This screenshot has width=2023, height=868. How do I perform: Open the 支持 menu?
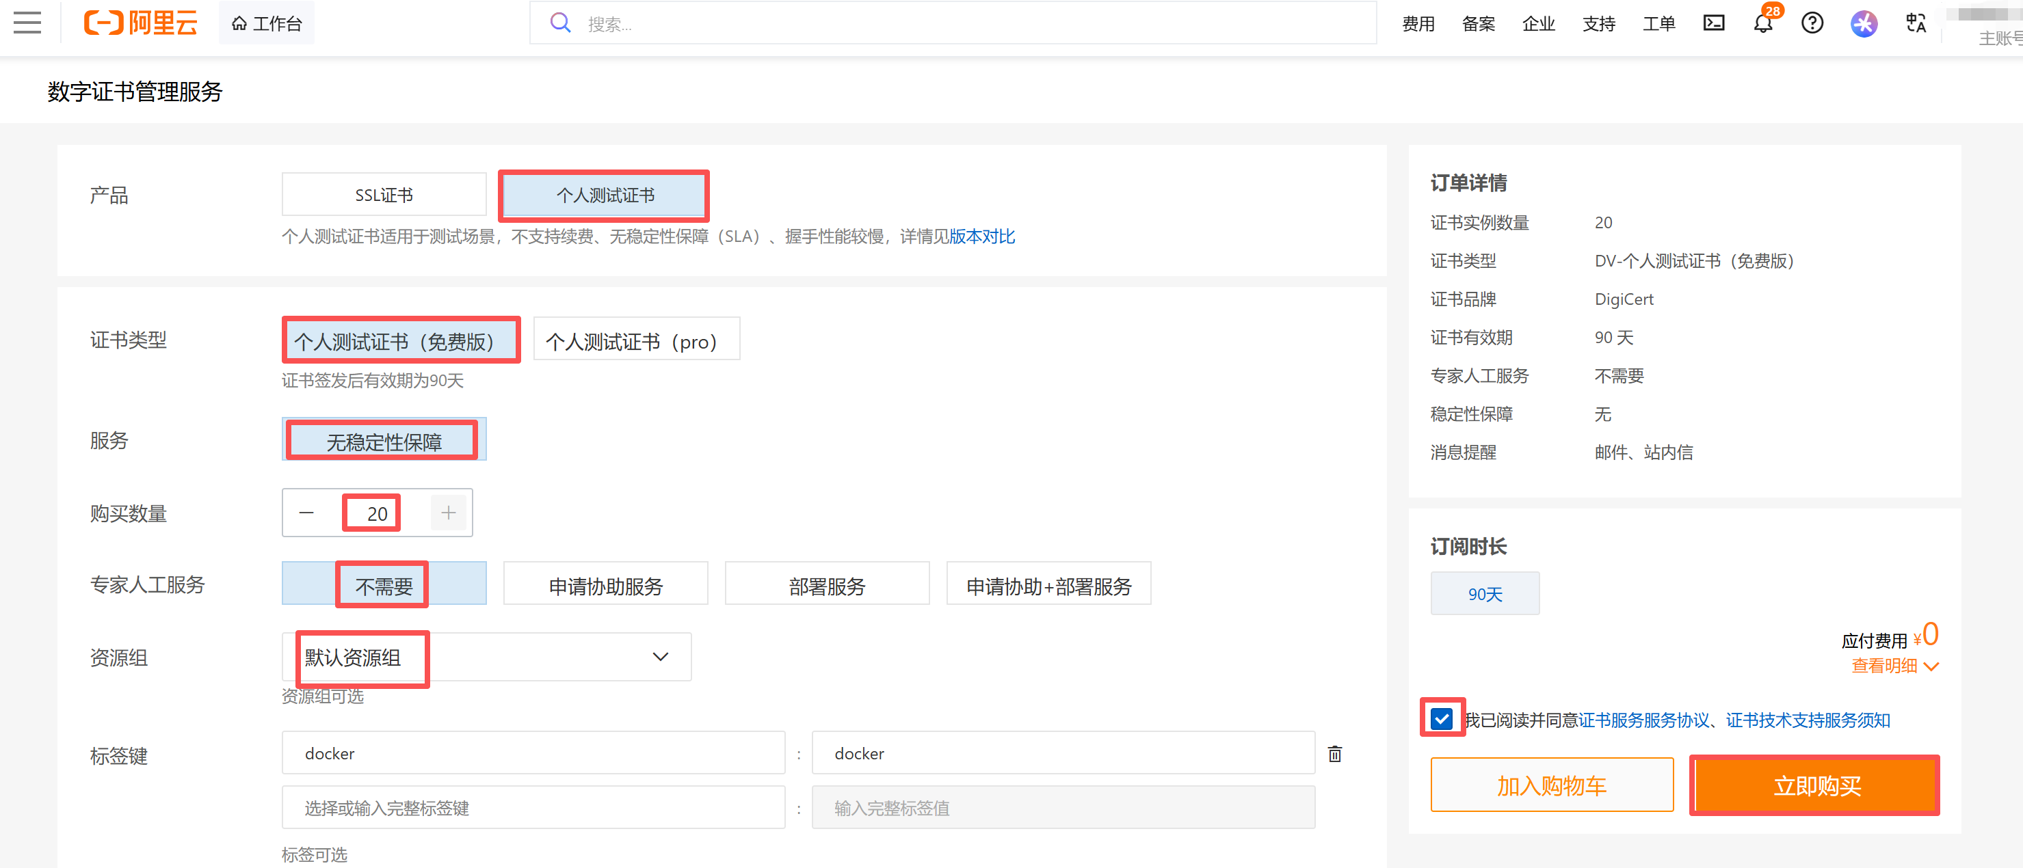(x=1599, y=23)
